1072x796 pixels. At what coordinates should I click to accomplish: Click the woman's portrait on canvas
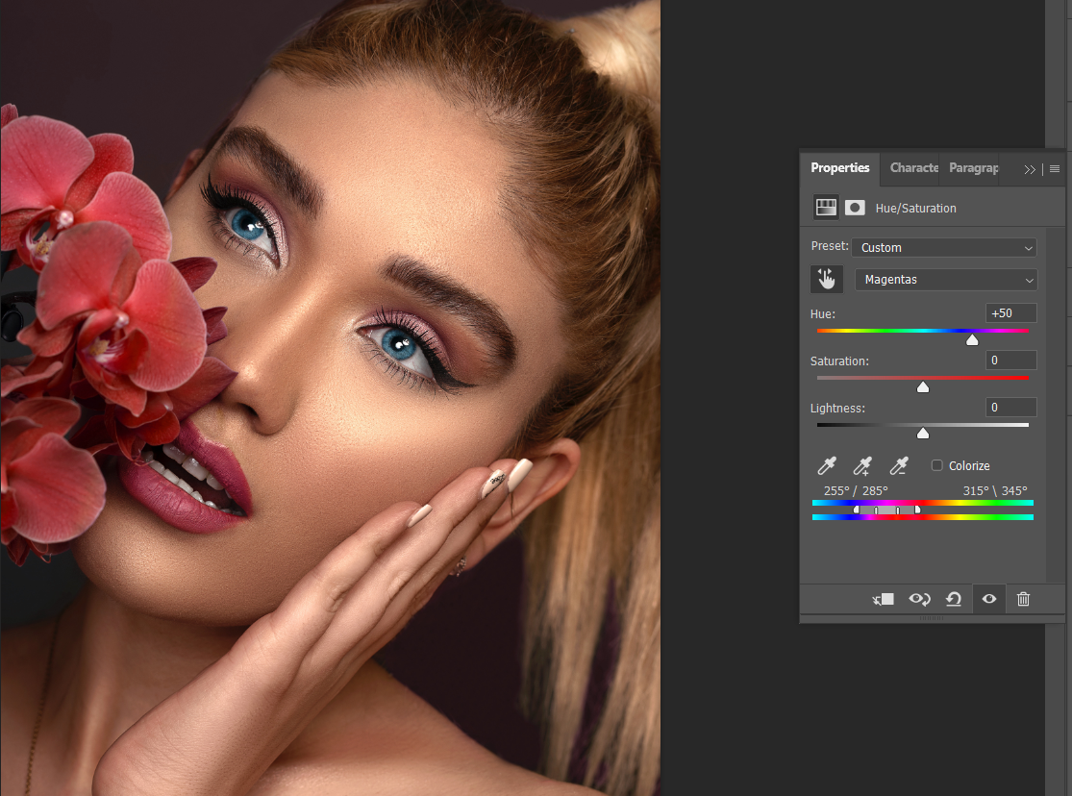330,398
